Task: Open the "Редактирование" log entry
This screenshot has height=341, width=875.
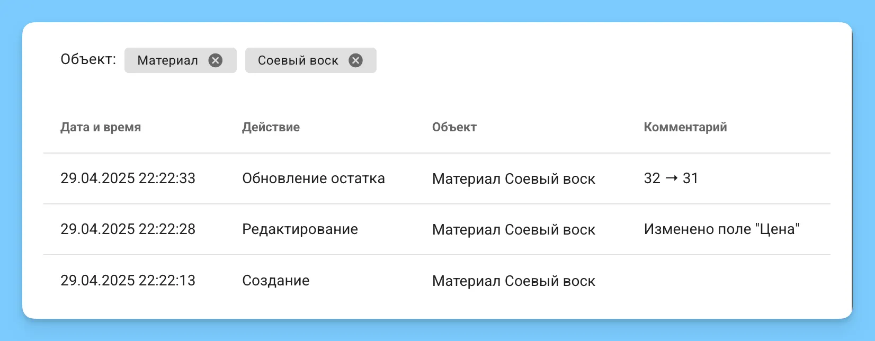Action: [x=300, y=229]
